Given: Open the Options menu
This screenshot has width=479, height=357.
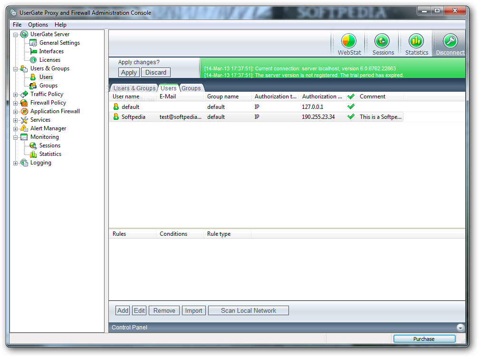Looking at the screenshot, I should 38,24.
